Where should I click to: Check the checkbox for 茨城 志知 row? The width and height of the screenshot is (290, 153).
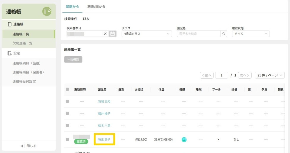[67, 101]
